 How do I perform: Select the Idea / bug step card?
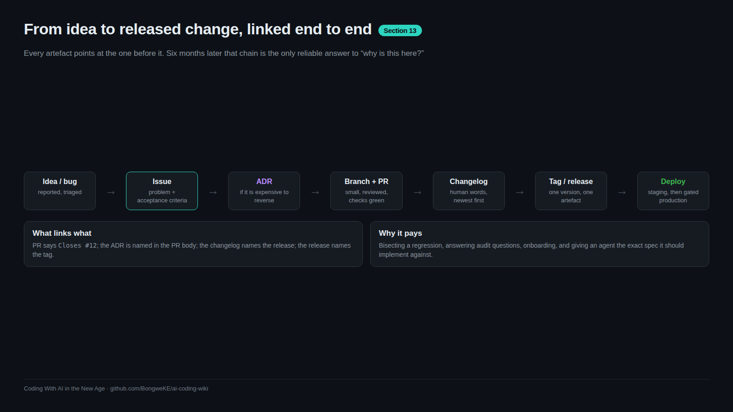[60, 191]
